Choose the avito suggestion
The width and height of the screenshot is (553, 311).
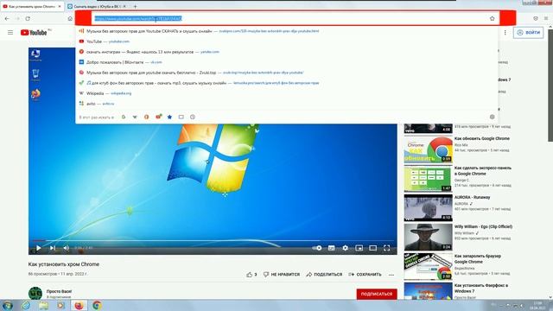click(x=286, y=104)
